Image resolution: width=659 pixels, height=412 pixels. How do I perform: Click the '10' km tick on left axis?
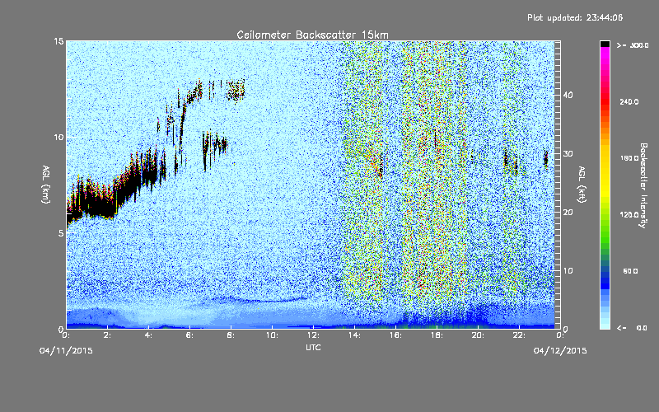58,138
